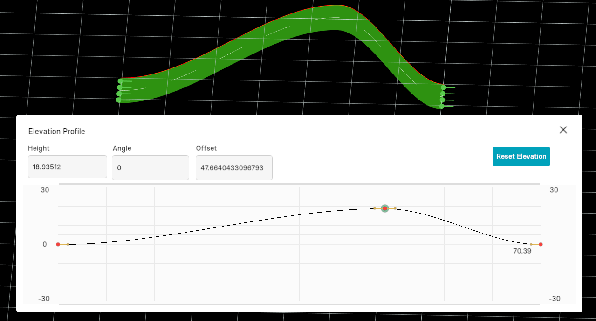Grab the right tangent handle of peak point

(395, 208)
